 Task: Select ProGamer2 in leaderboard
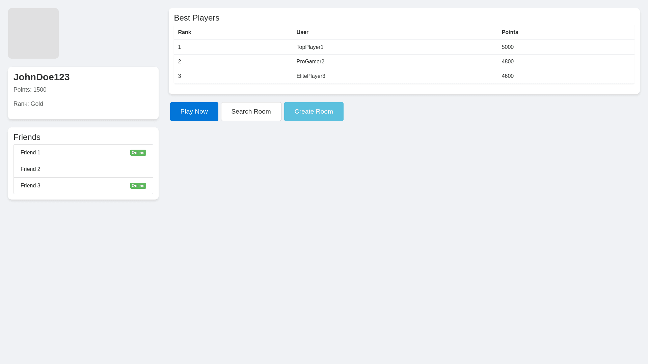[x=310, y=62]
